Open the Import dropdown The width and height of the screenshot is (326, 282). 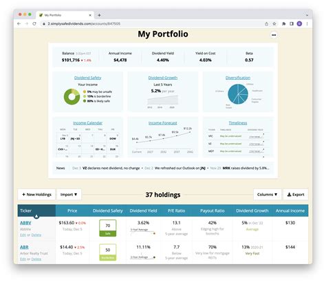click(69, 195)
